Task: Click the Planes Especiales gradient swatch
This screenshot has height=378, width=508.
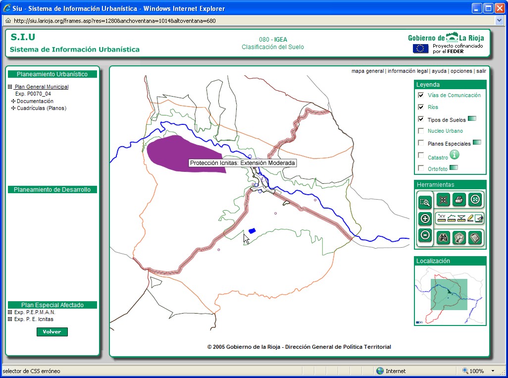Action: pos(477,142)
